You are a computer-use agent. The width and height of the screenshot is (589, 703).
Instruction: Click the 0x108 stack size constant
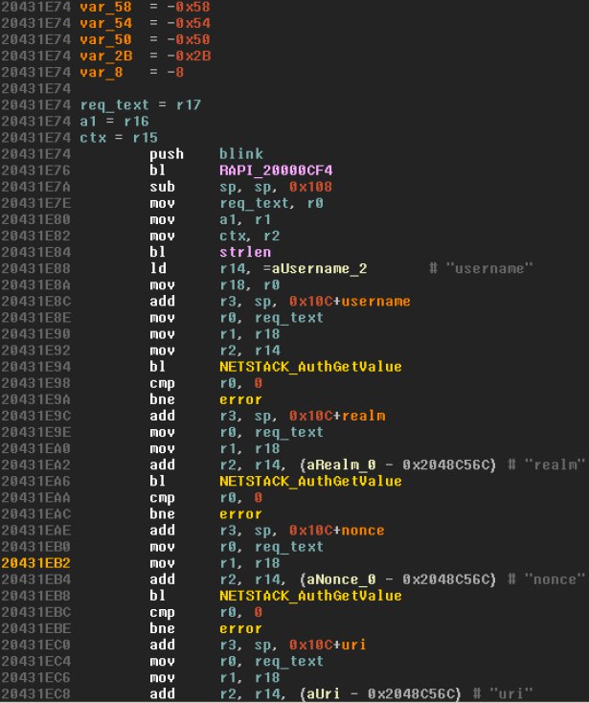coord(310,187)
